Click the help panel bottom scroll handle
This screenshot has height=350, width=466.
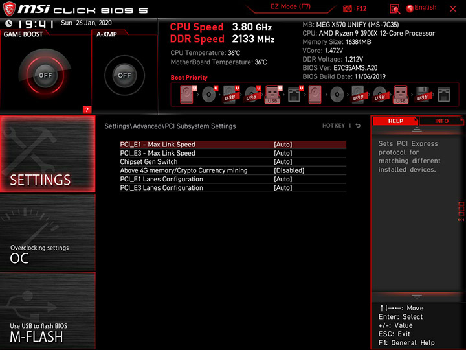tap(417, 297)
